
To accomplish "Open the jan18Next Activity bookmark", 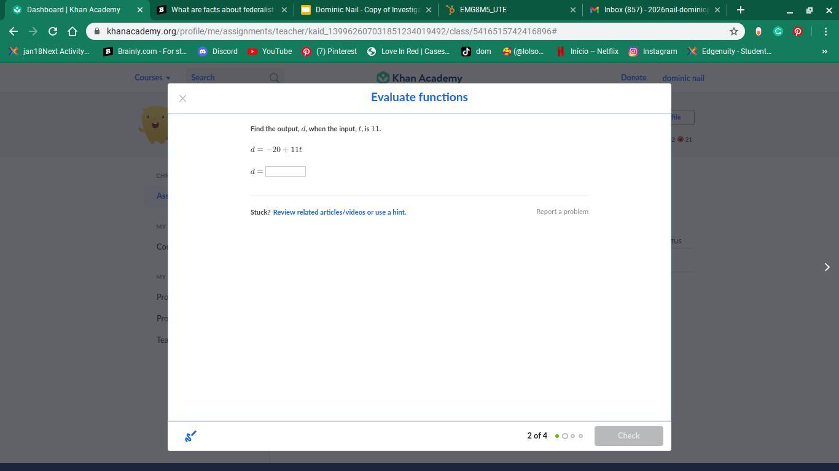I will tap(49, 52).
